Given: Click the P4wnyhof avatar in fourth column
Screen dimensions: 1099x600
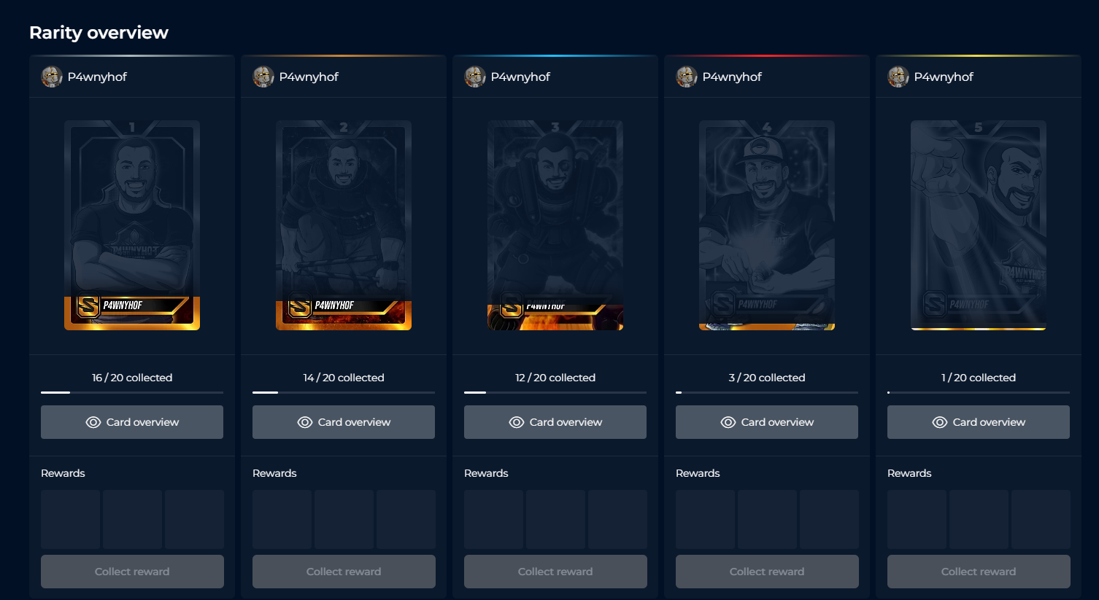Looking at the screenshot, I should [x=687, y=77].
